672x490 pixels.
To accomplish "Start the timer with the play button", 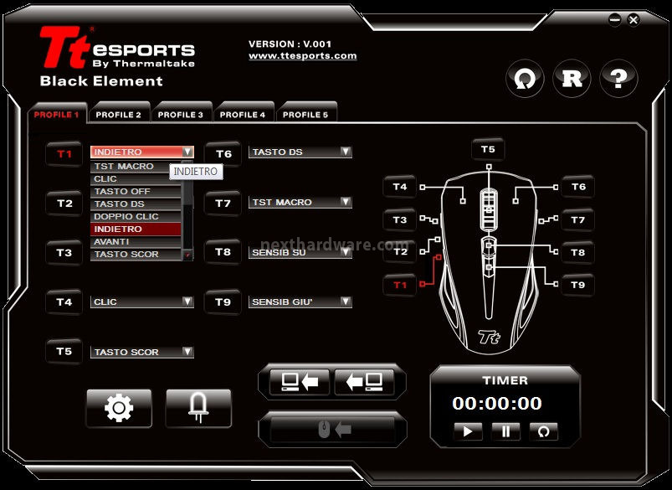I will [x=468, y=431].
